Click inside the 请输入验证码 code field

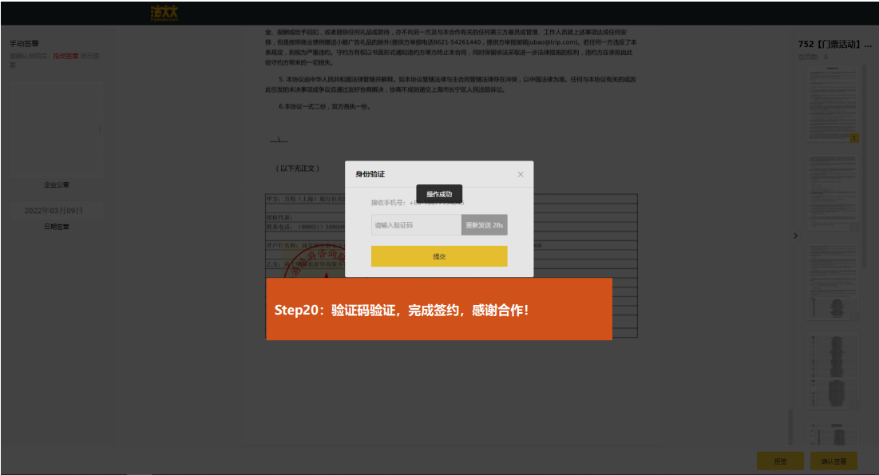416,225
